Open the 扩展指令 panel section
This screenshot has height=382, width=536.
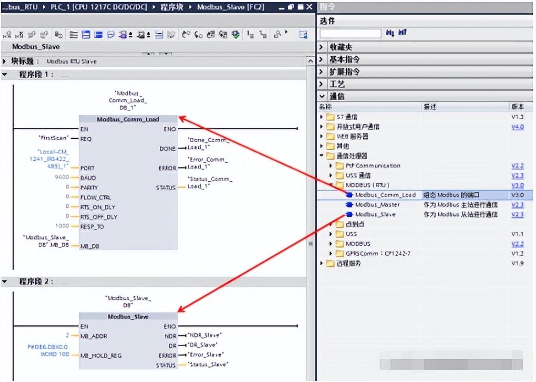coord(321,71)
